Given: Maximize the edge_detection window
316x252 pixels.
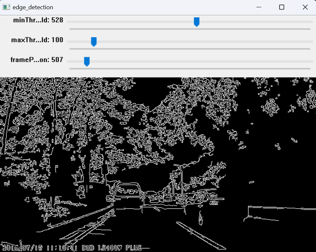Looking at the screenshot, I should pos(282,7).
